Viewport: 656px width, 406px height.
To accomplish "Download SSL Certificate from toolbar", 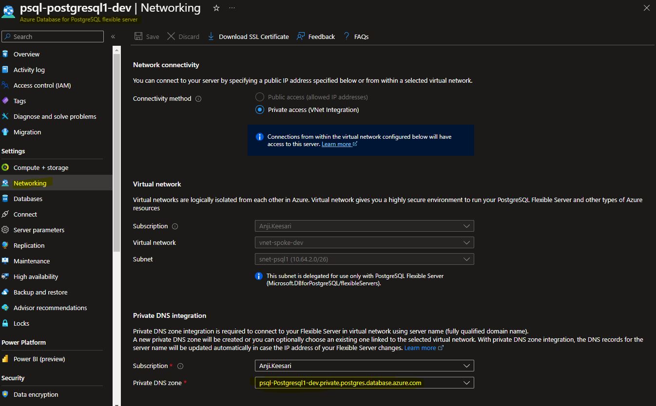I will point(248,37).
